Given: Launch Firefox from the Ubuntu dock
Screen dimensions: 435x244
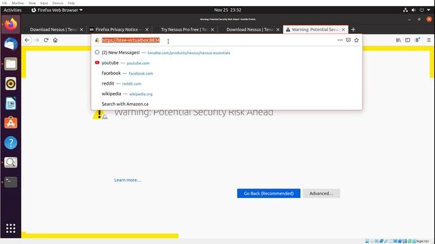Looking at the screenshot, I should click(x=11, y=24).
